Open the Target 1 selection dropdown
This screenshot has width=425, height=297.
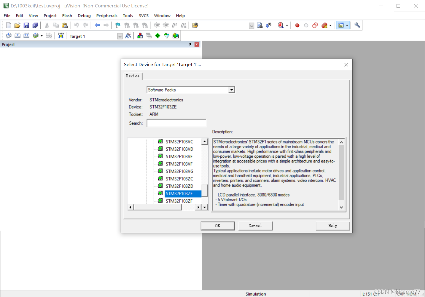point(120,36)
